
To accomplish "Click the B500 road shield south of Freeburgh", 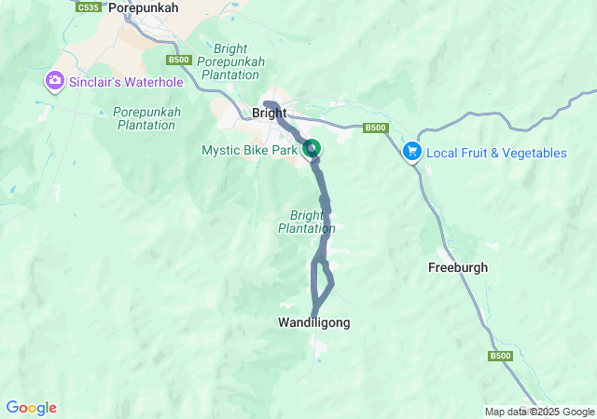I will click(500, 356).
